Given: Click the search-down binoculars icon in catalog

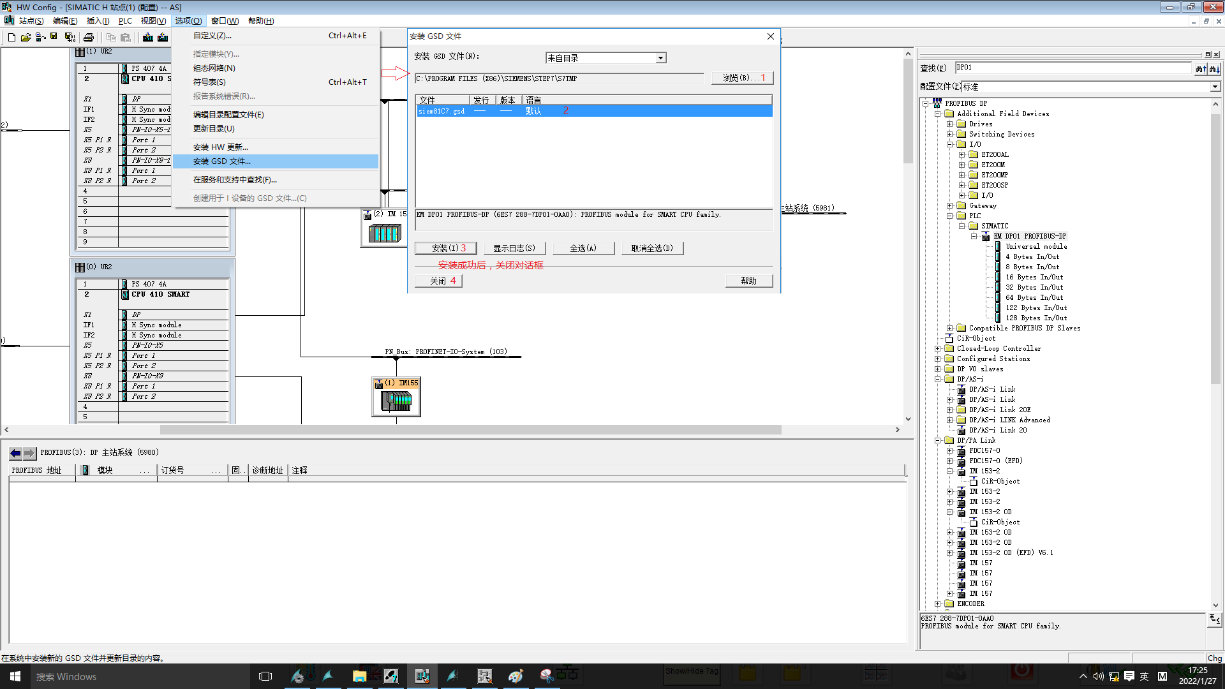Looking at the screenshot, I should (1214, 68).
